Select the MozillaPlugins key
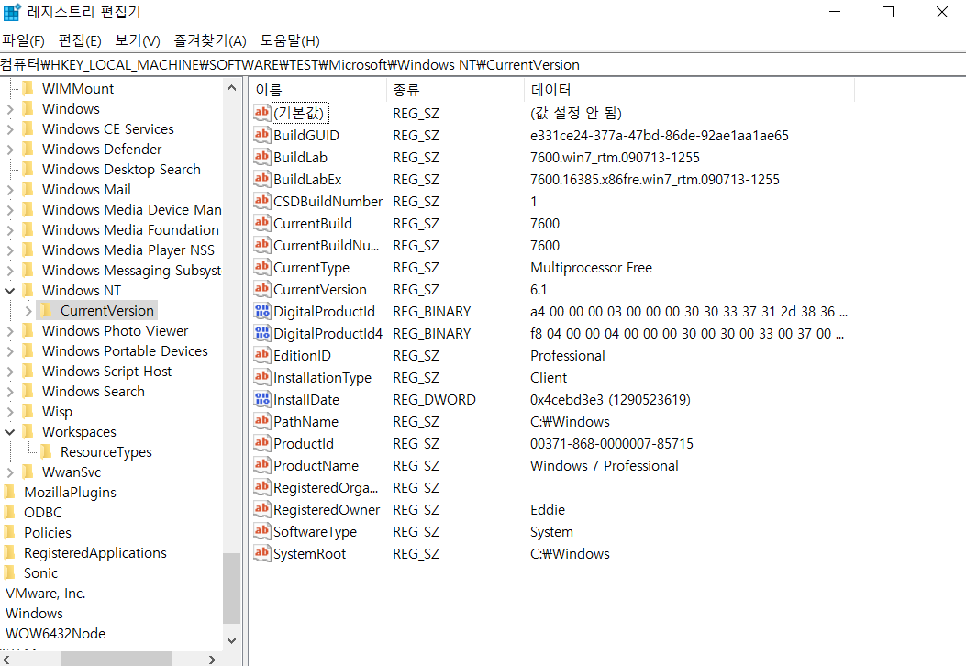The height and width of the screenshot is (666, 966). pyautogui.click(x=71, y=493)
